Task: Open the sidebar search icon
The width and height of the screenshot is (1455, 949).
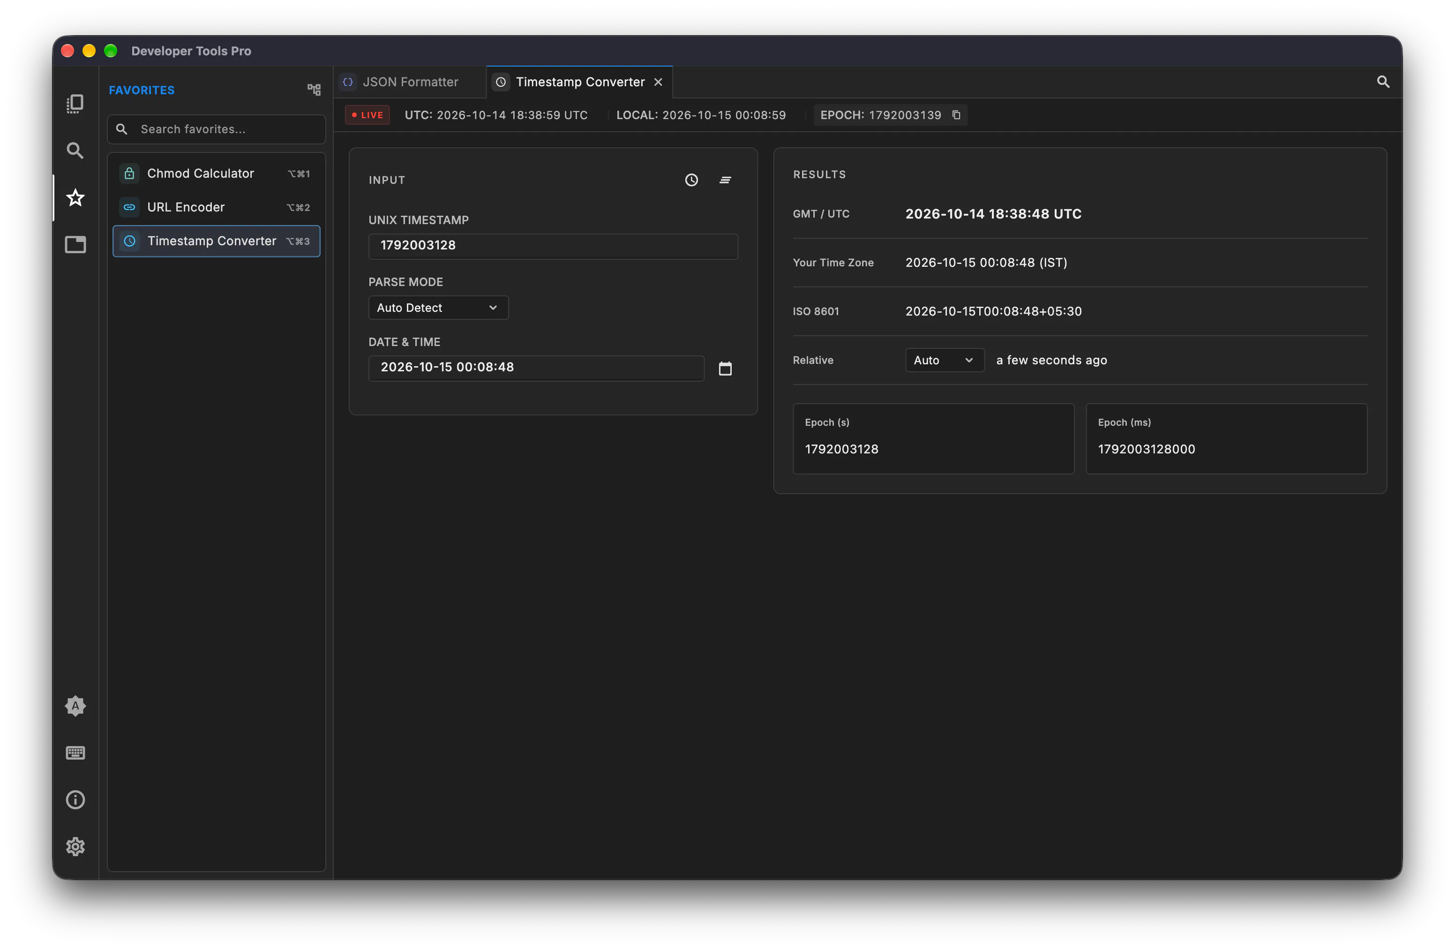Action: (75, 151)
